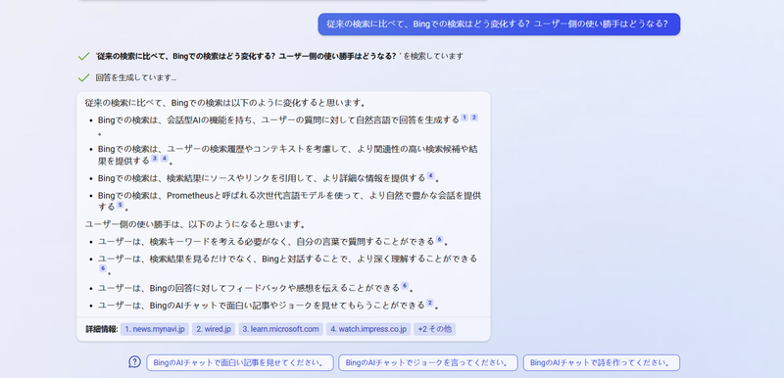Choose suggestion 面白い記事を見せてください
The width and height of the screenshot is (784, 378).
pos(240,362)
